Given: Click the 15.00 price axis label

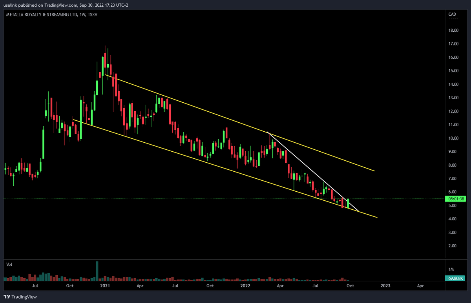Looking at the screenshot, I should (453, 71).
